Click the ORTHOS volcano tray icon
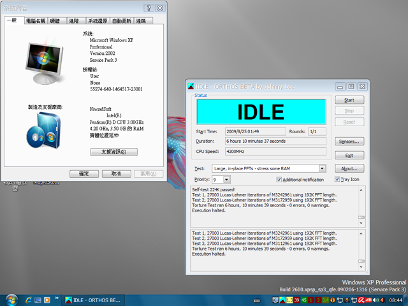408x306 pixels. pos(282,300)
